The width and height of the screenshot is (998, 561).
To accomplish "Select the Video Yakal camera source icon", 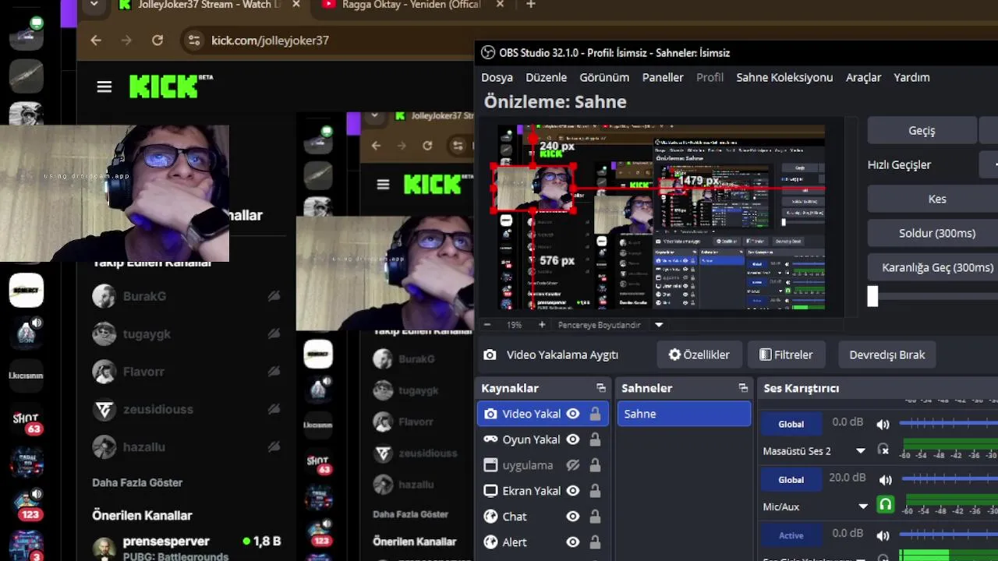I will pyautogui.click(x=490, y=414).
